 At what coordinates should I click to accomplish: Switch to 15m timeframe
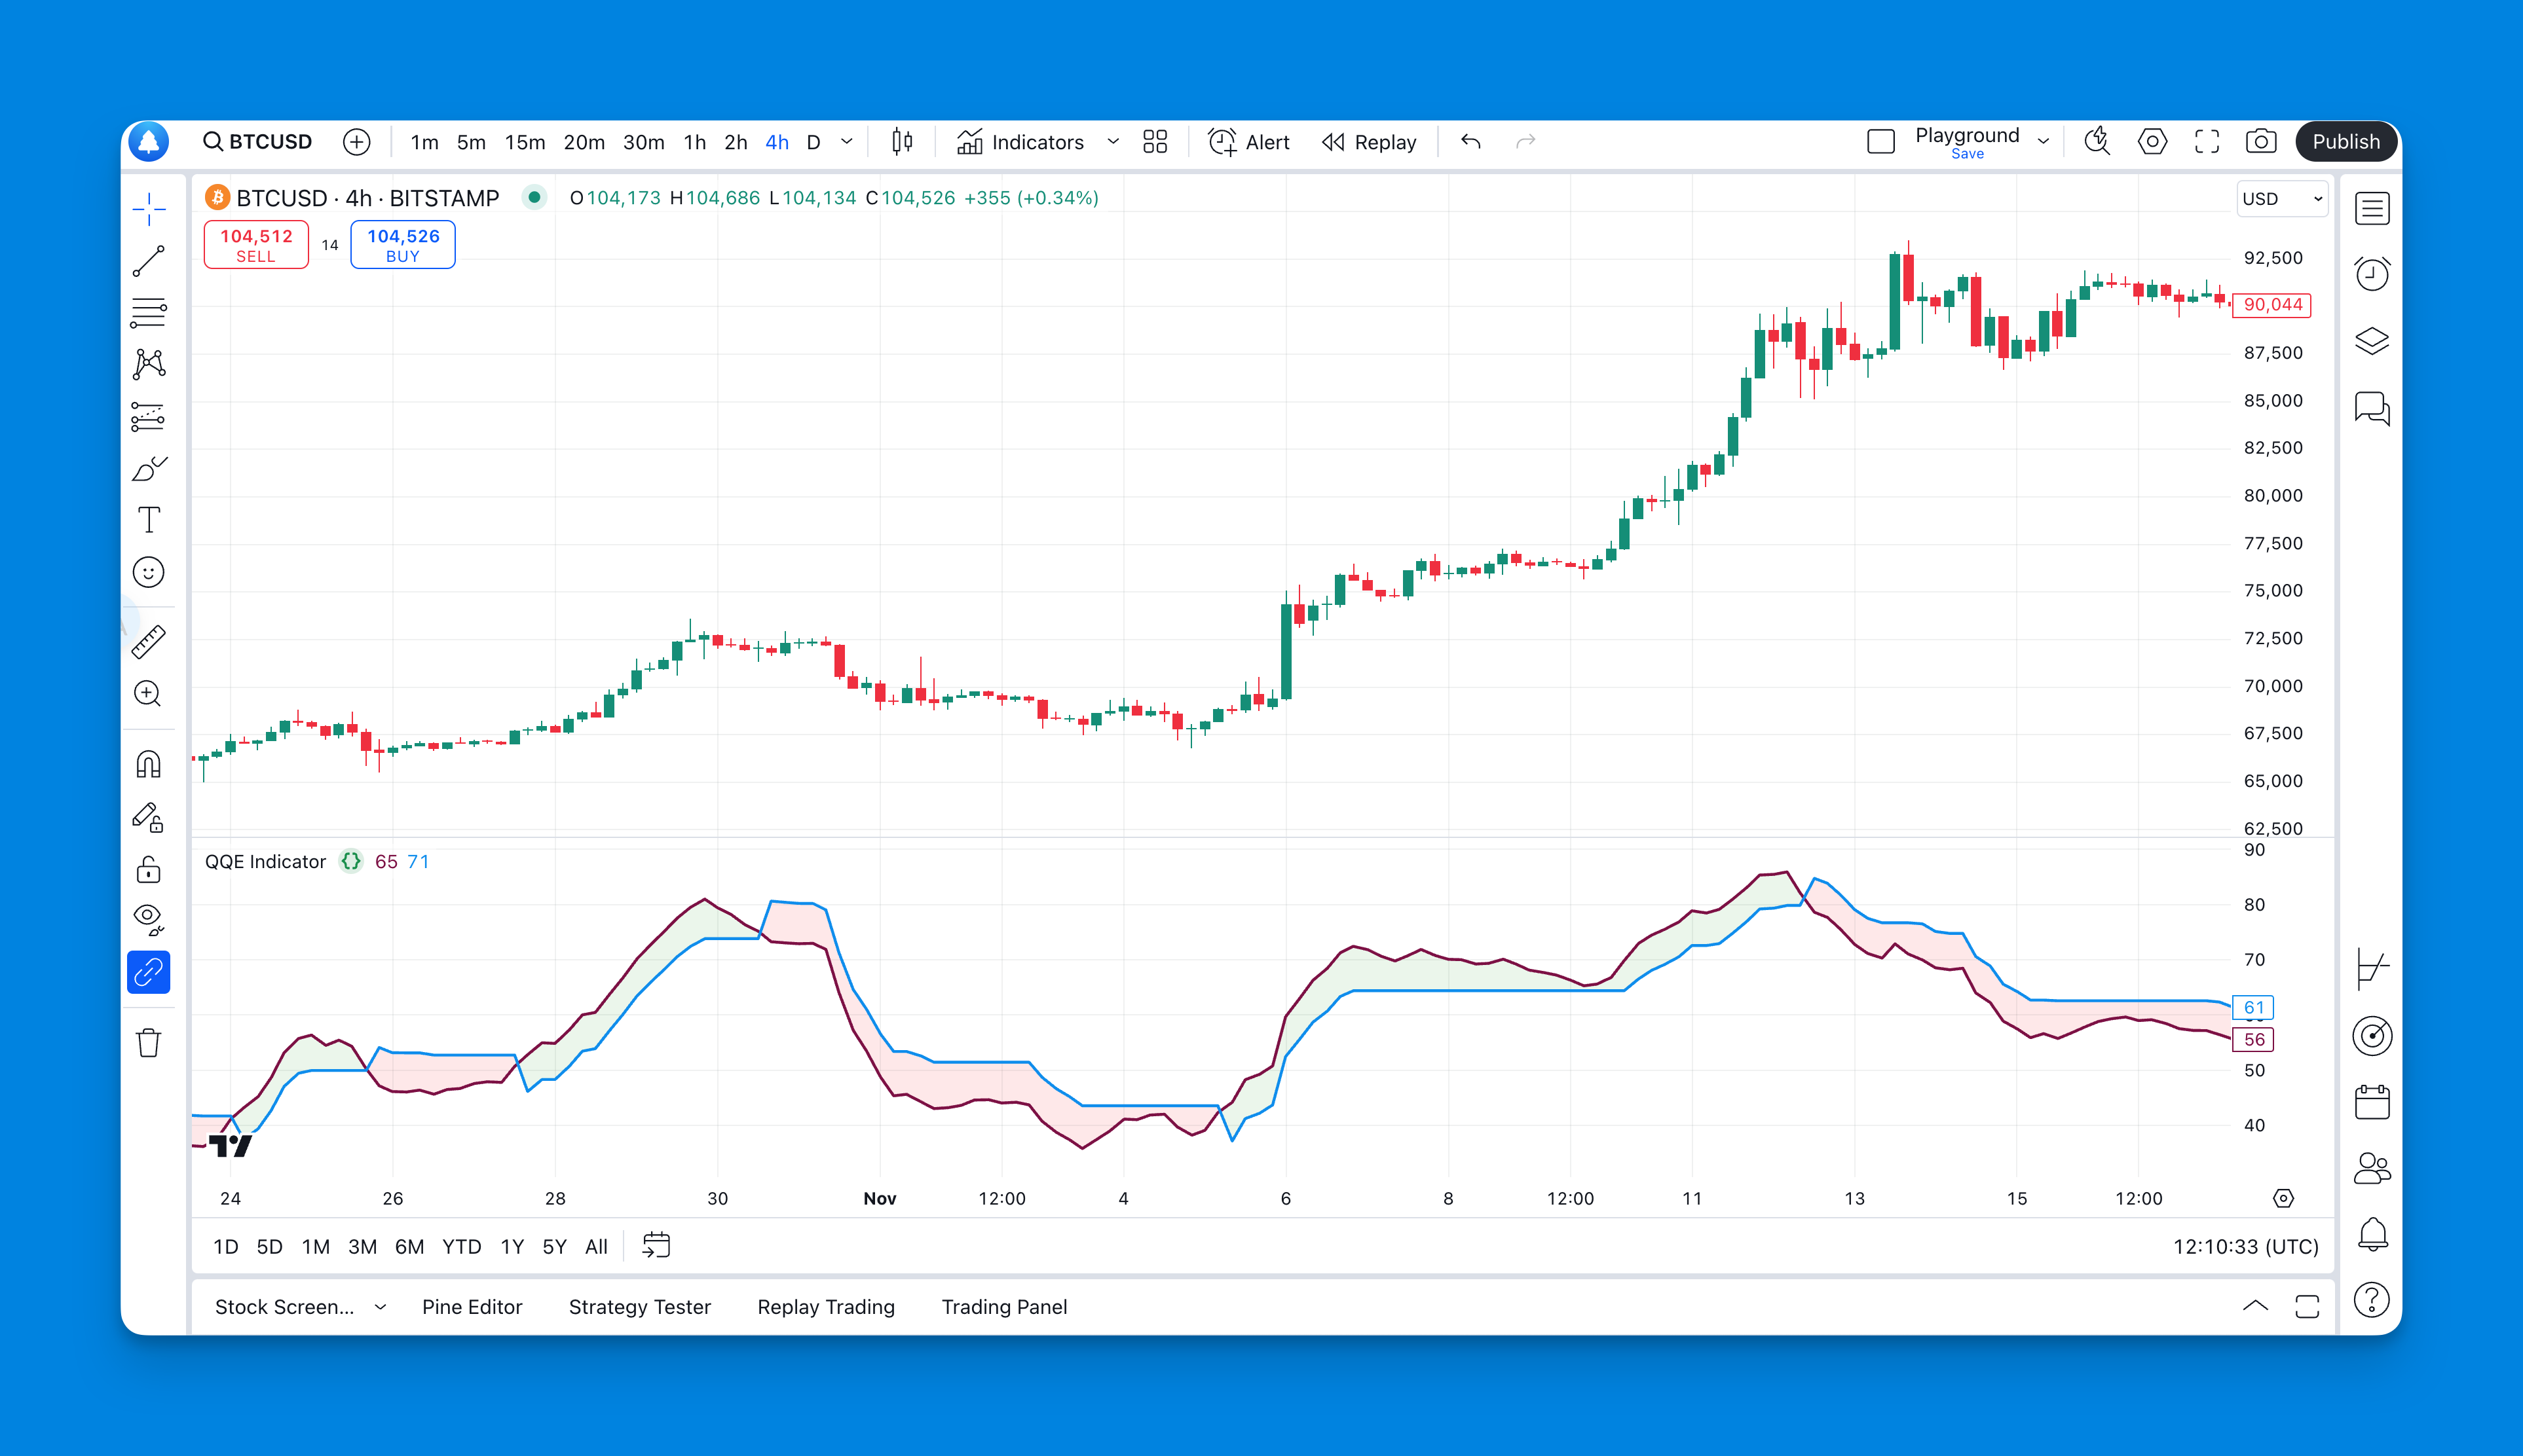tap(525, 142)
